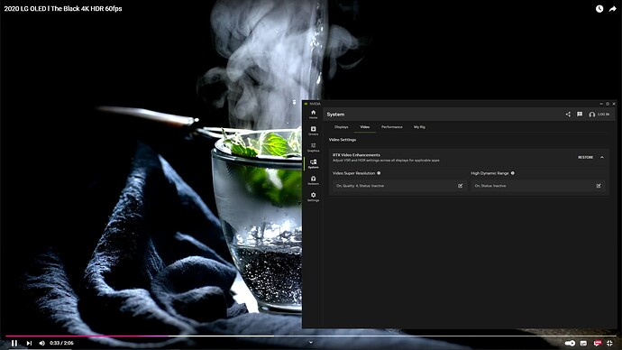Open the Drivers section in the sidebar
Image resolution: width=622 pixels, height=350 pixels.
click(313, 131)
